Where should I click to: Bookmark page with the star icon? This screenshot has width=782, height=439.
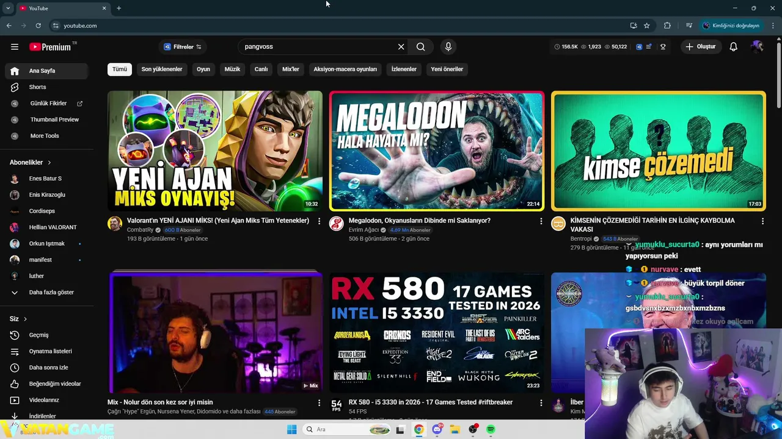(x=646, y=26)
